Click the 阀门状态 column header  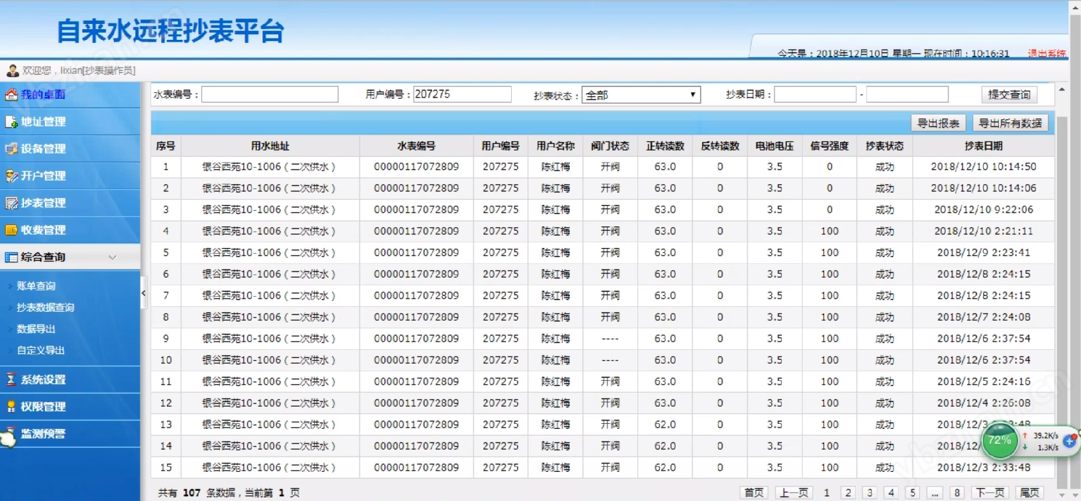coord(610,146)
